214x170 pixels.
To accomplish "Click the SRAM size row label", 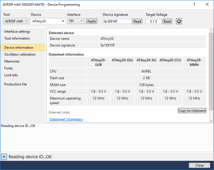I will [58, 85].
